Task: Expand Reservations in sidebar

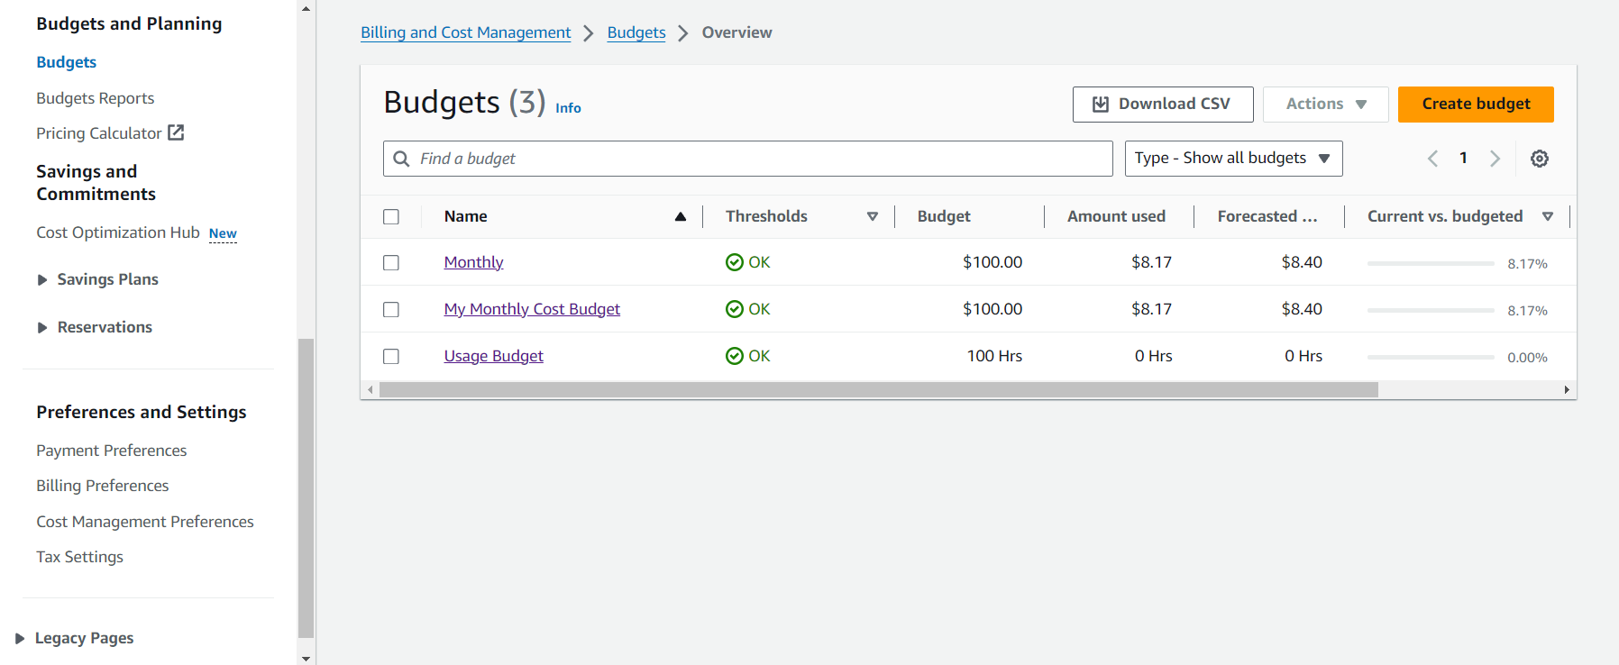Action: (42, 328)
